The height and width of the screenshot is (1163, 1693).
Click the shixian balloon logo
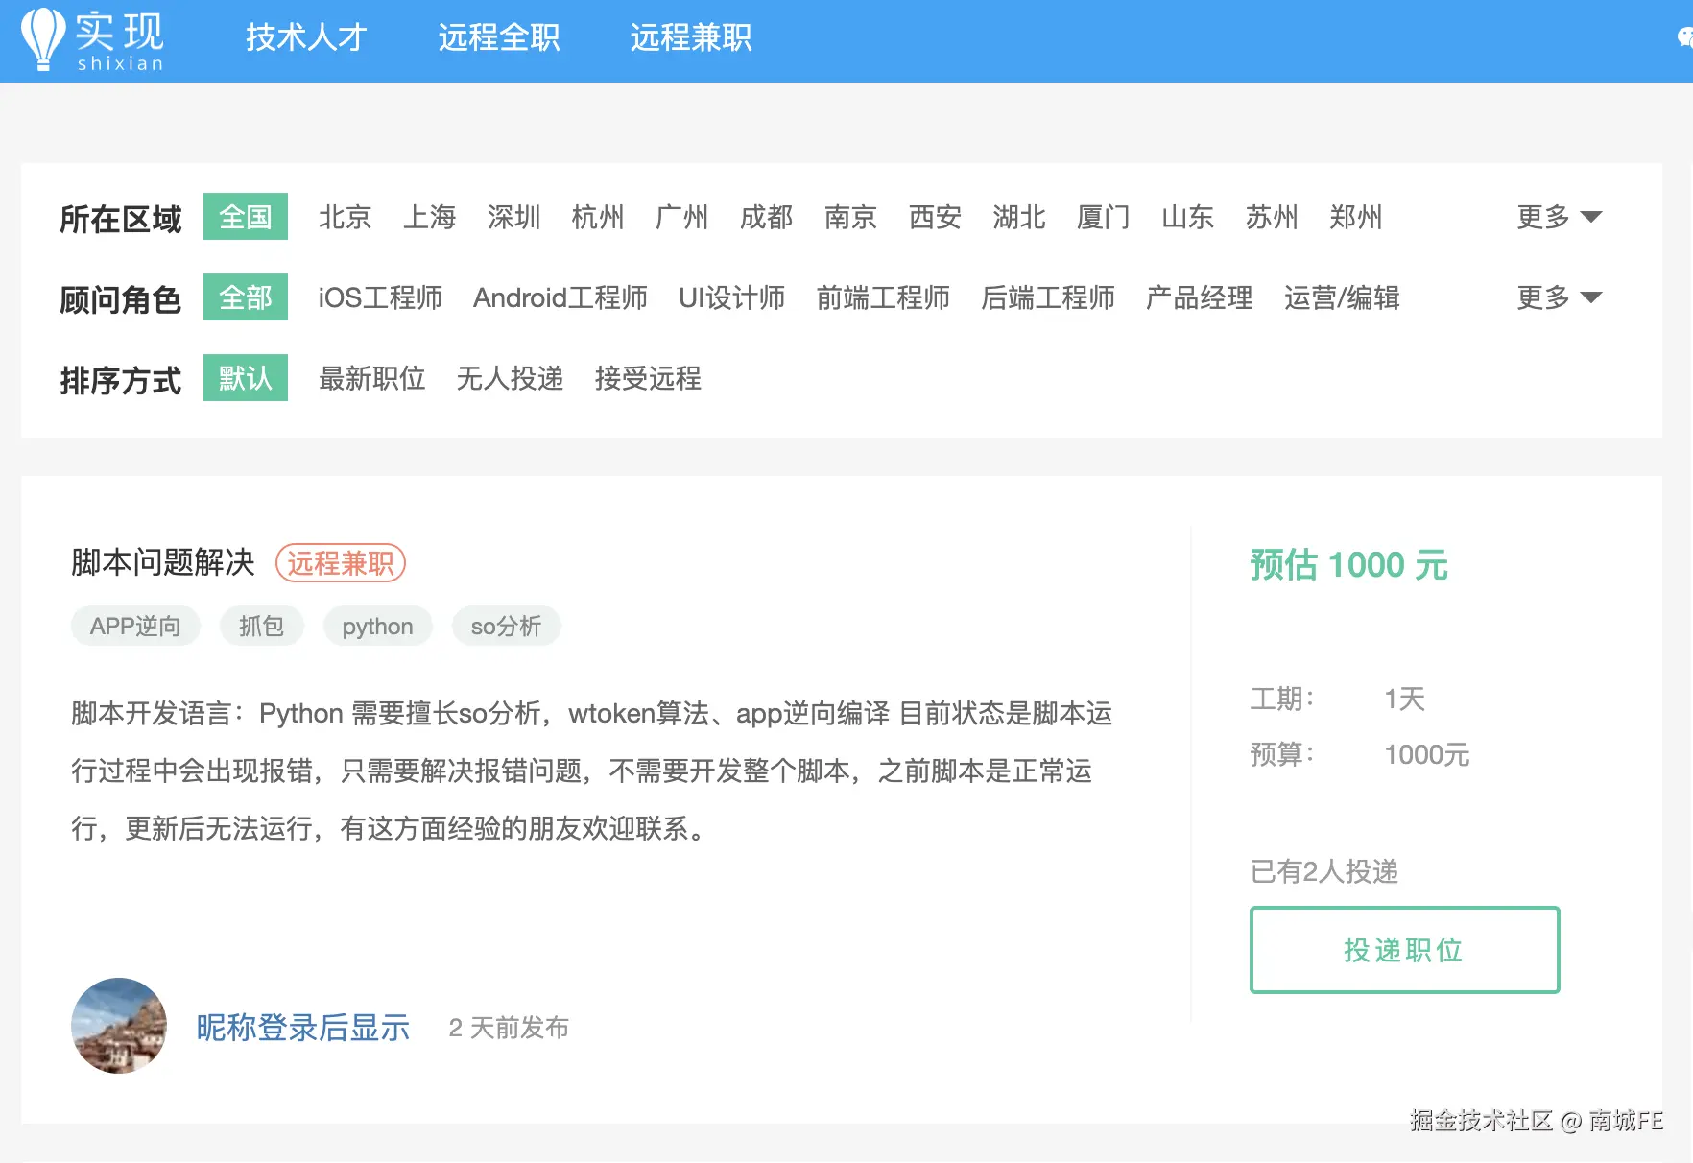(x=92, y=40)
